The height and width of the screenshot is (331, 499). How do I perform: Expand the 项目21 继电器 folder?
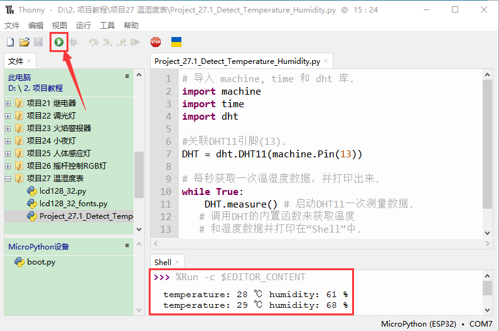click(8, 103)
